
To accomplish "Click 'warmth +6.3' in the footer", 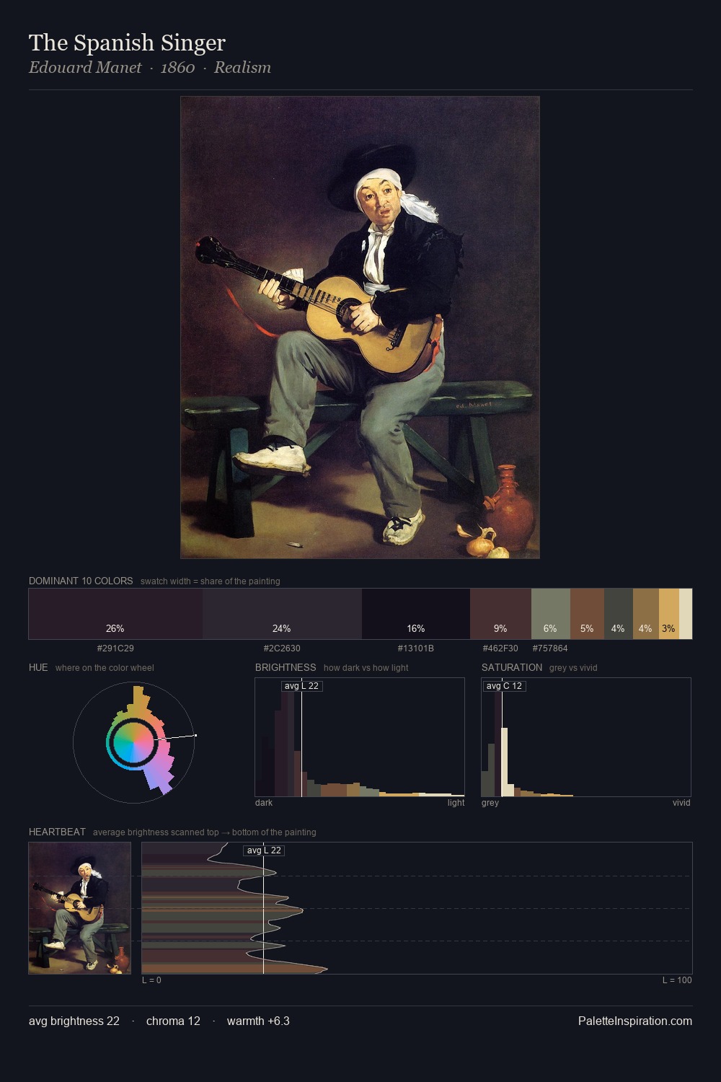I will click(x=258, y=1021).
